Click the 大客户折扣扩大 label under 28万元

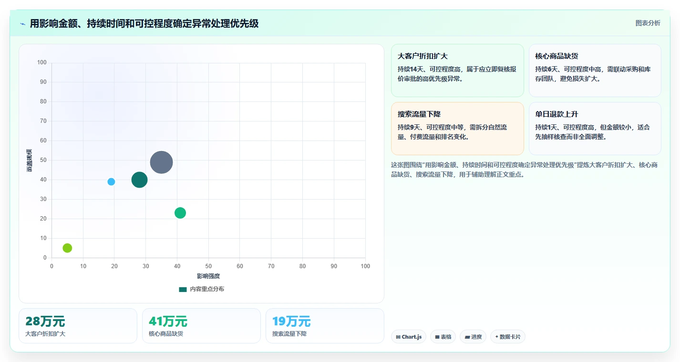pos(45,334)
